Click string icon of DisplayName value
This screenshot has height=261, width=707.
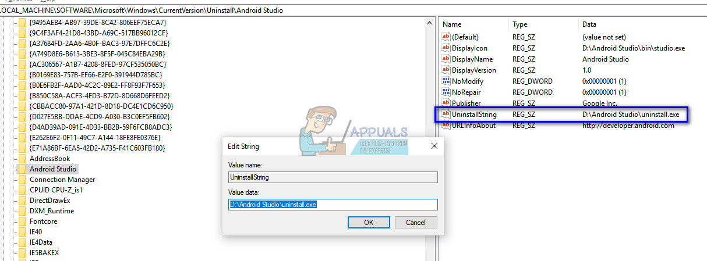[x=446, y=59]
